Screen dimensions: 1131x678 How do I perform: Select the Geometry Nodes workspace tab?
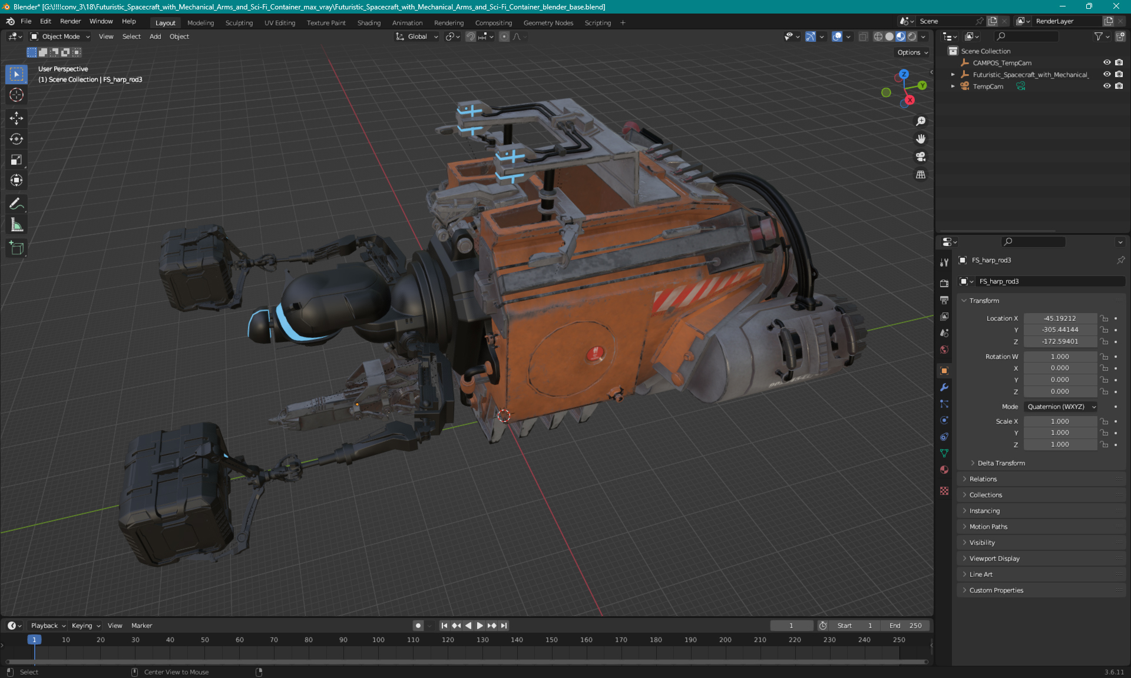(x=548, y=22)
